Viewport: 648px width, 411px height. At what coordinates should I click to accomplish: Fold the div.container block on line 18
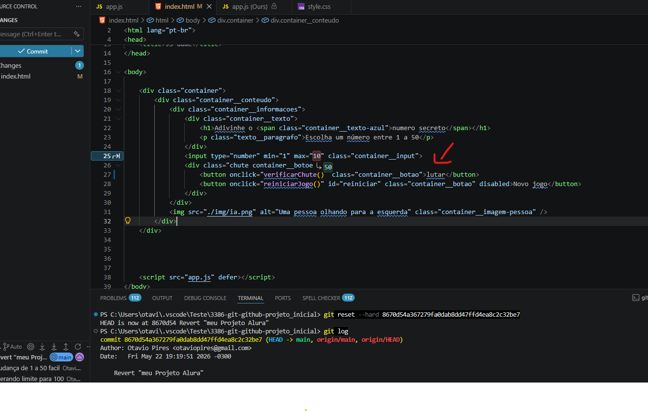(118, 90)
